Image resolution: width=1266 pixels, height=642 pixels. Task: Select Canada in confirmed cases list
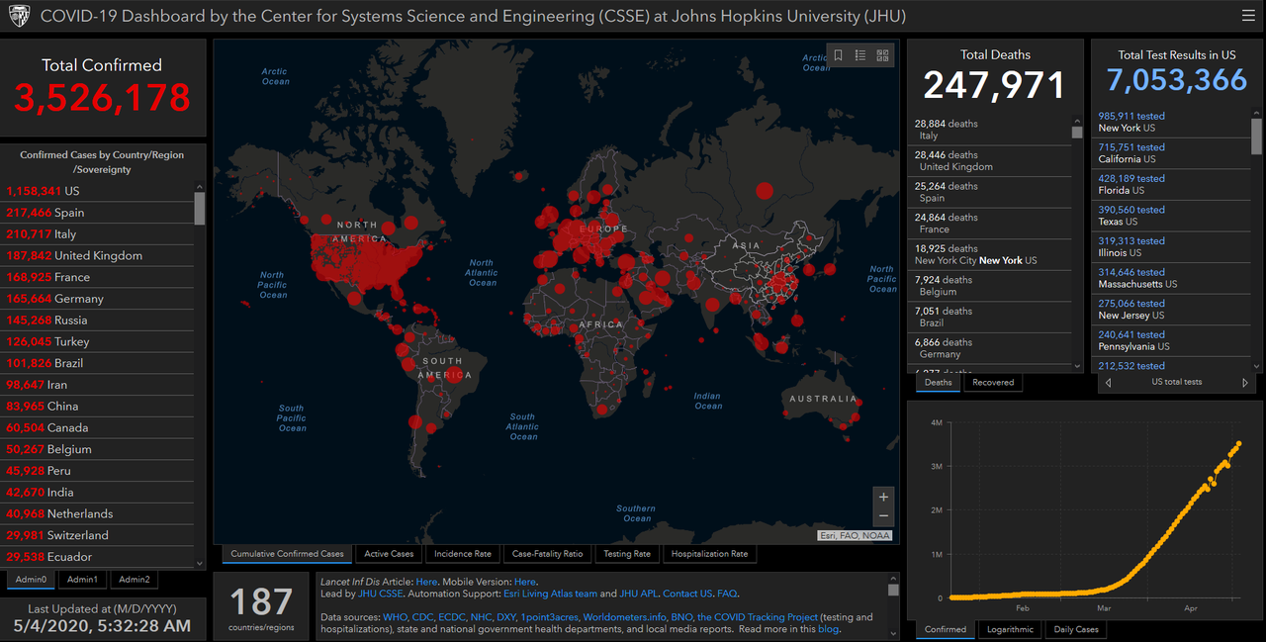(97, 427)
